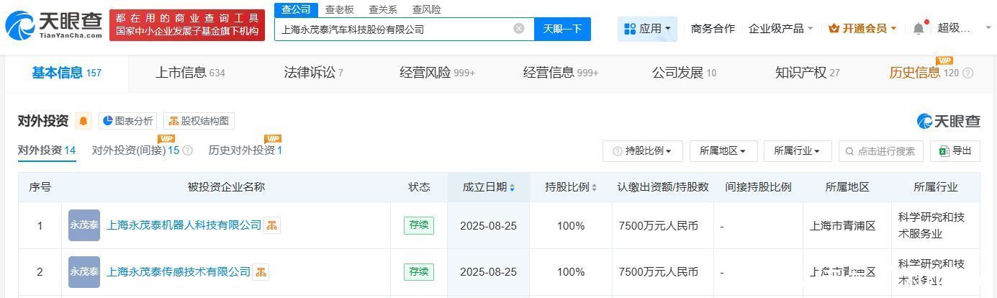Switch to the 法律诉讼 tab
This screenshot has width=997, height=298.
coord(313,73)
